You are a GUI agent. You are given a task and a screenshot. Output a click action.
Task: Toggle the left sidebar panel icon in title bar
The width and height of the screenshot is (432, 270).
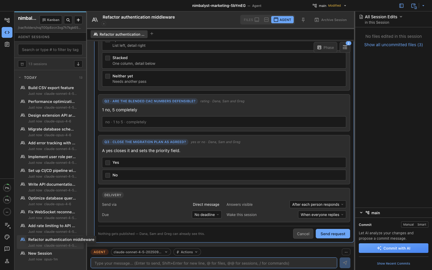[401, 6]
